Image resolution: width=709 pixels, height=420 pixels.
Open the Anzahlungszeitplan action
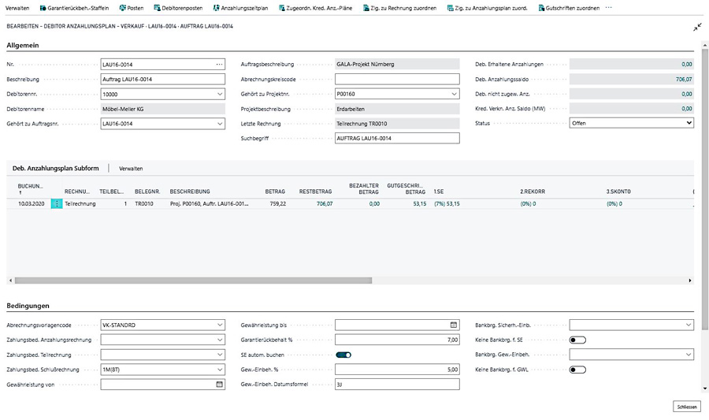pyautogui.click(x=240, y=8)
